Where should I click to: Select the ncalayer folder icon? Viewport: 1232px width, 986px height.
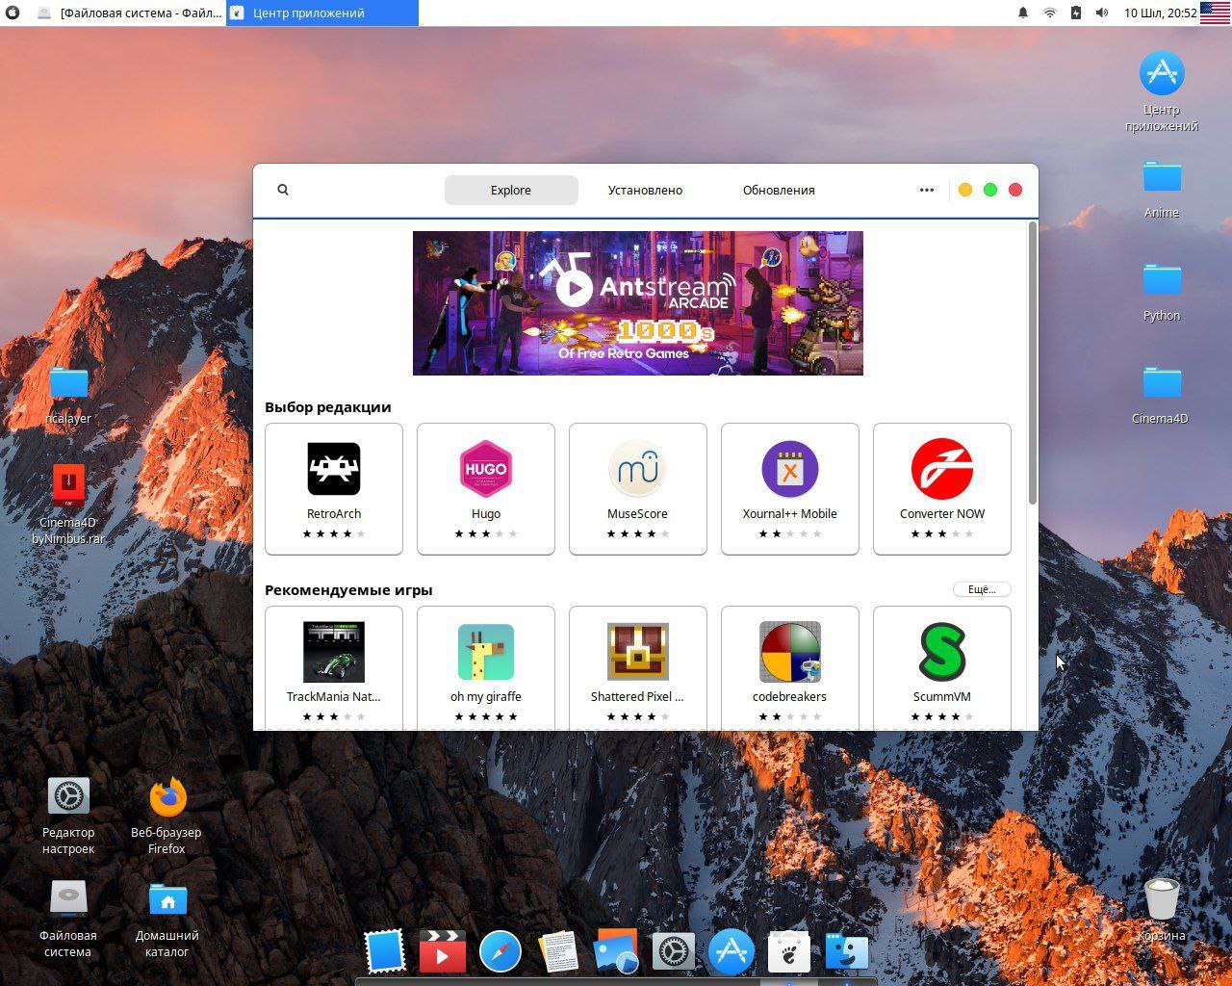point(68,382)
